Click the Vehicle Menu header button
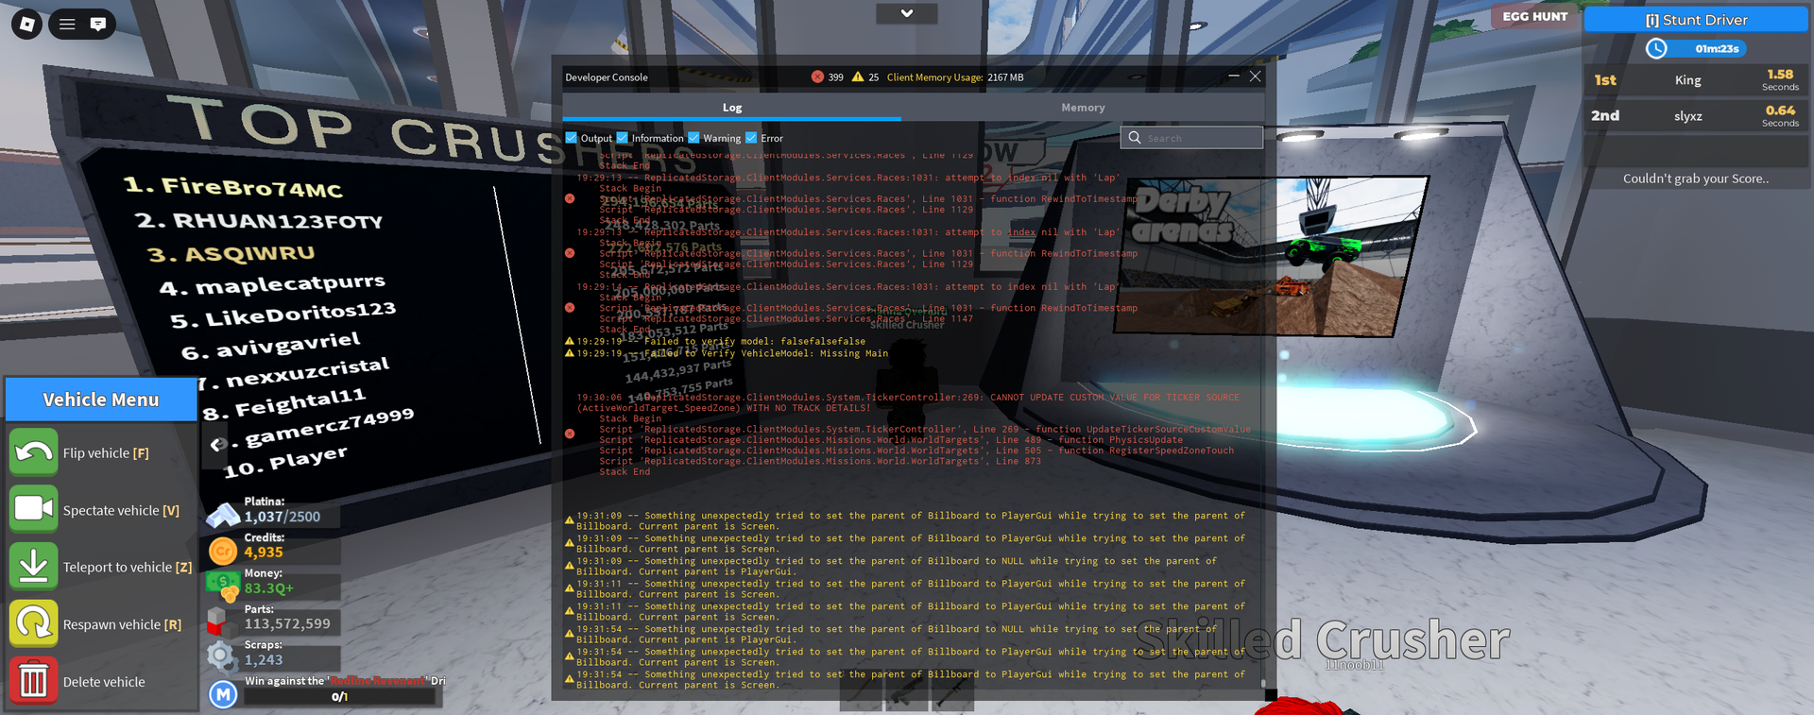This screenshot has height=715, width=1814. point(101,400)
